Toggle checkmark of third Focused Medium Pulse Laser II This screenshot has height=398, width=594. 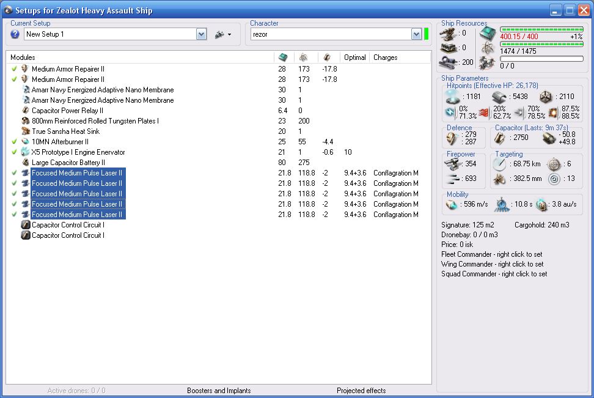coord(15,194)
